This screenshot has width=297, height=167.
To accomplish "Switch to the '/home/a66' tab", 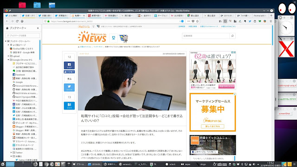I will click(260, 15).
